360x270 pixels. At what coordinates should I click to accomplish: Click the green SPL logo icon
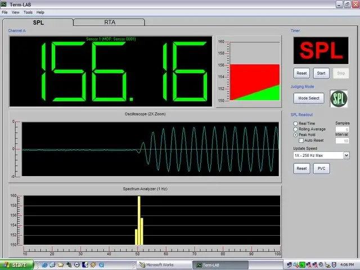point(339,98)
